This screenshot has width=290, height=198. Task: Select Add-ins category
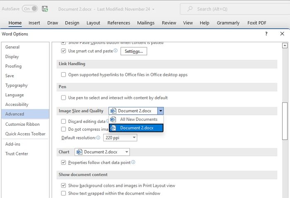pos(25,144)
